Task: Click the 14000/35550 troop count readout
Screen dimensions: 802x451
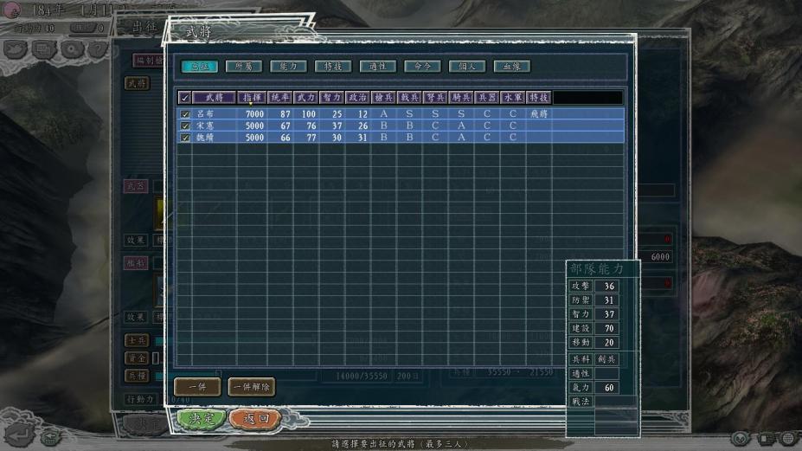Action: click(361, 376)
